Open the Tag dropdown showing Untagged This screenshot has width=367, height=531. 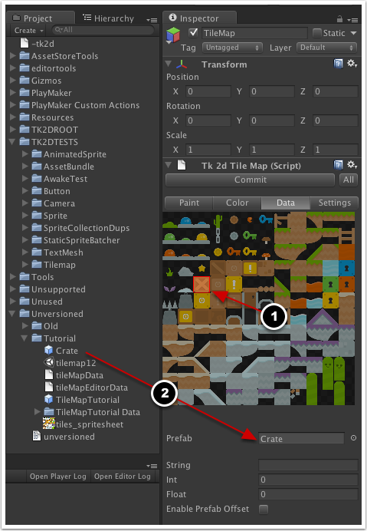coord(232,48)
